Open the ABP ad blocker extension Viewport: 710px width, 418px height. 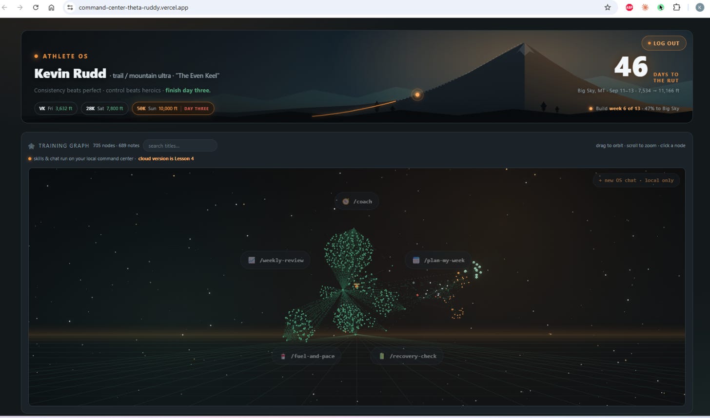(x=629, y=7)
